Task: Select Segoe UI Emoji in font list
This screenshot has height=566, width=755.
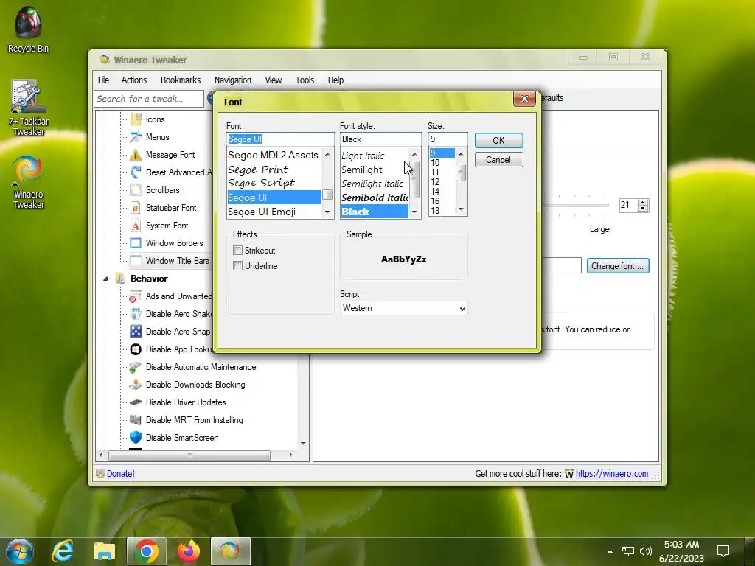Action: [x=274, y=212]
